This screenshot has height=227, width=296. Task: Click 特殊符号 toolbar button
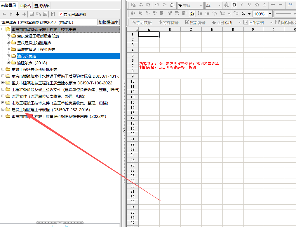(x=168, y=23)
